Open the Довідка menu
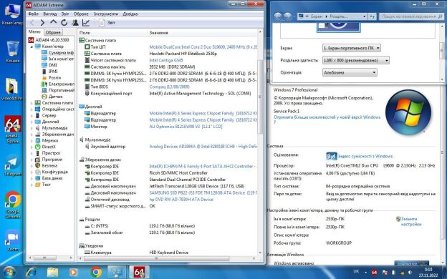The width and height of the screenshot is (447, 279). click(x=130, y=14)
